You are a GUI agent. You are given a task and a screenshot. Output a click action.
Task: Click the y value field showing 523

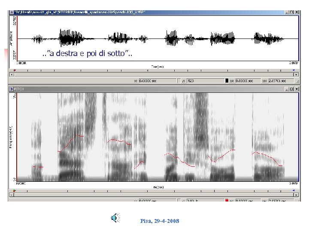click(206, 81)
